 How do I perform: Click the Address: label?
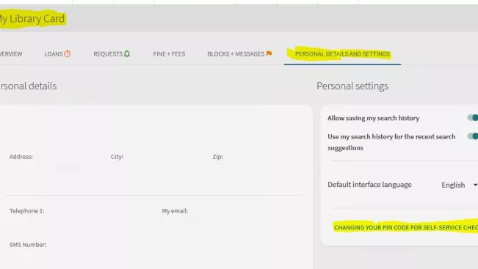tap(21, 157)
